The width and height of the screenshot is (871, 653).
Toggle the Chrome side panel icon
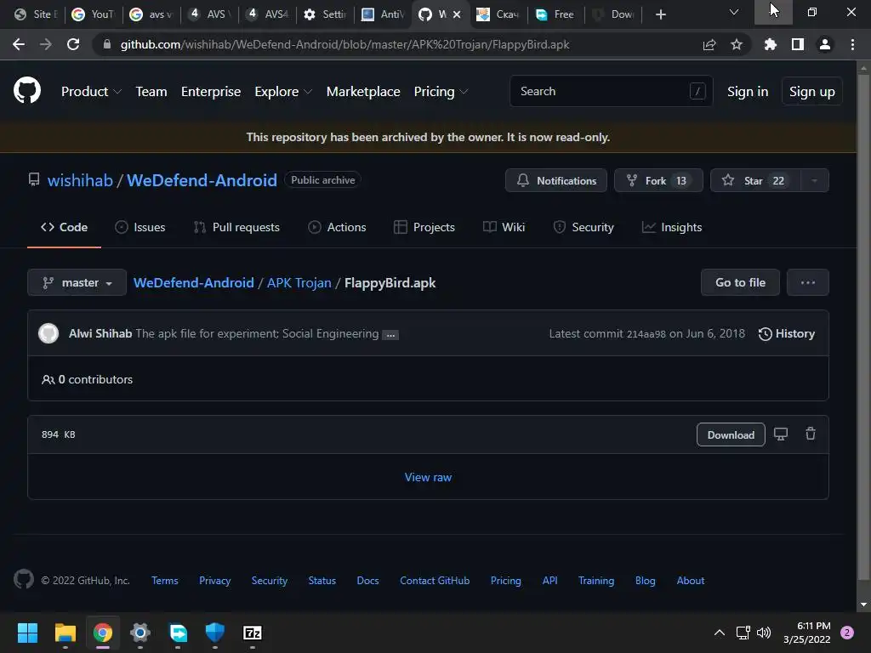pyautogui.click(x=798, y=44)
